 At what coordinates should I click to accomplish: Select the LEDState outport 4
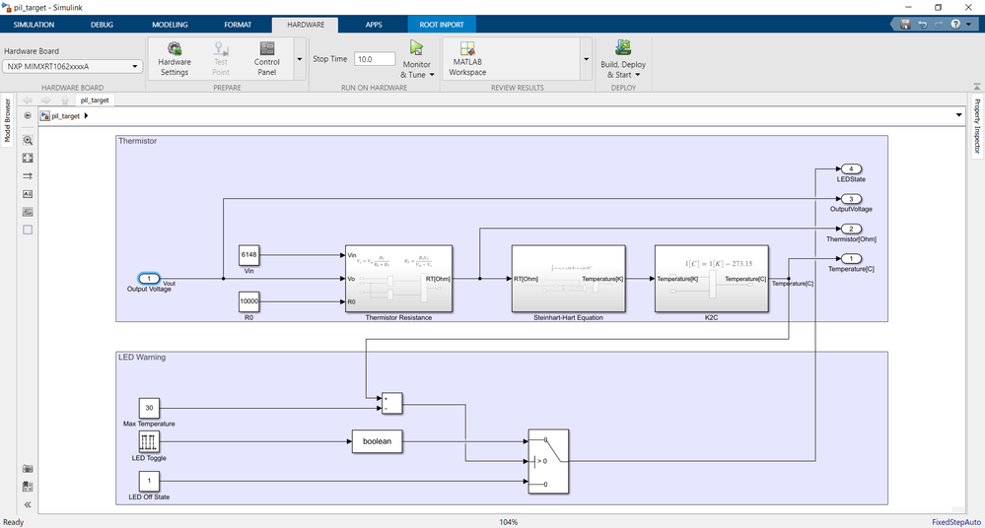(851, 168)
